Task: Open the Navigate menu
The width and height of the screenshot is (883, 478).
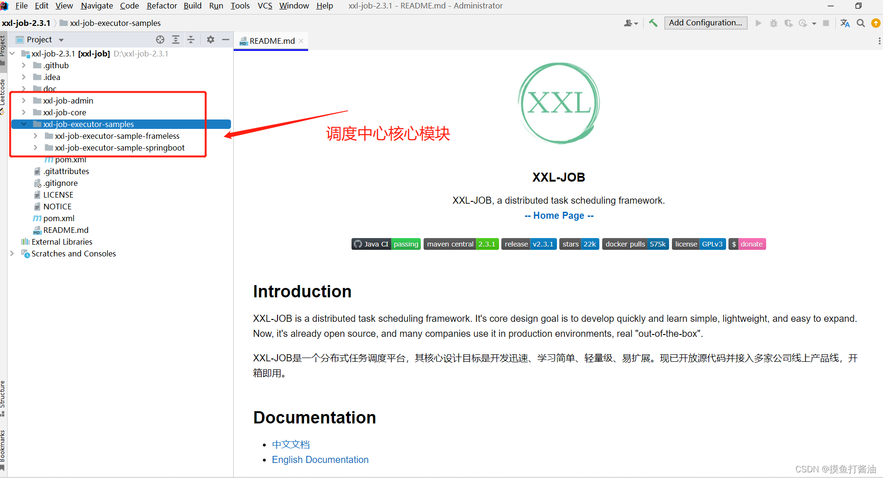Action: click(x=97, y=6)
